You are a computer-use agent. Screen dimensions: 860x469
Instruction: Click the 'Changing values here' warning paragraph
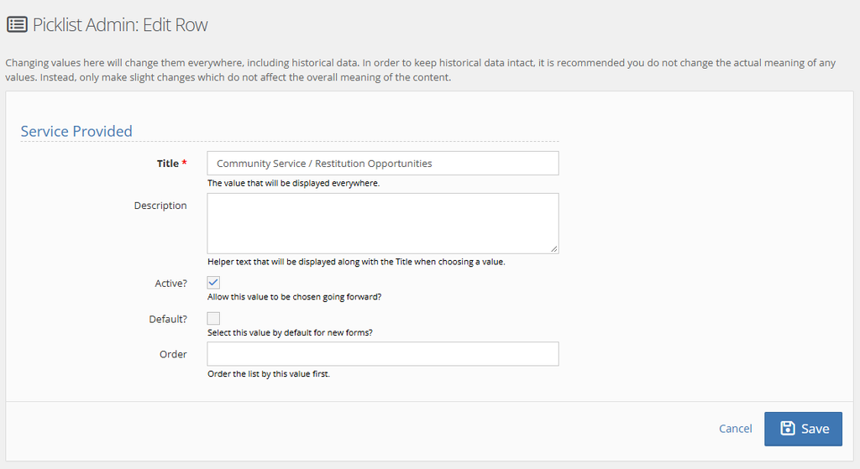click(x=420, y=70)
